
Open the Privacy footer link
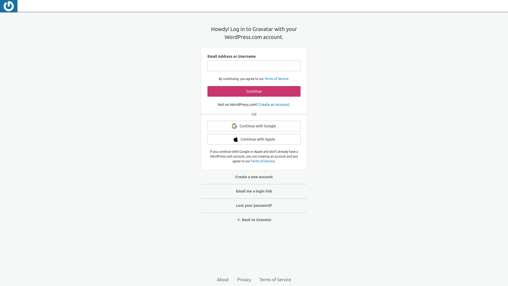(x=244, y=280)
